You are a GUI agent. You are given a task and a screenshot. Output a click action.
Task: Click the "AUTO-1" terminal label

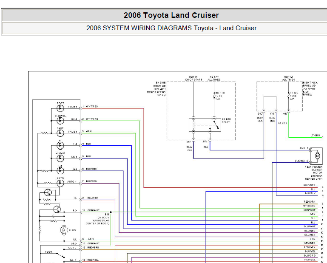tap(72, 182)
